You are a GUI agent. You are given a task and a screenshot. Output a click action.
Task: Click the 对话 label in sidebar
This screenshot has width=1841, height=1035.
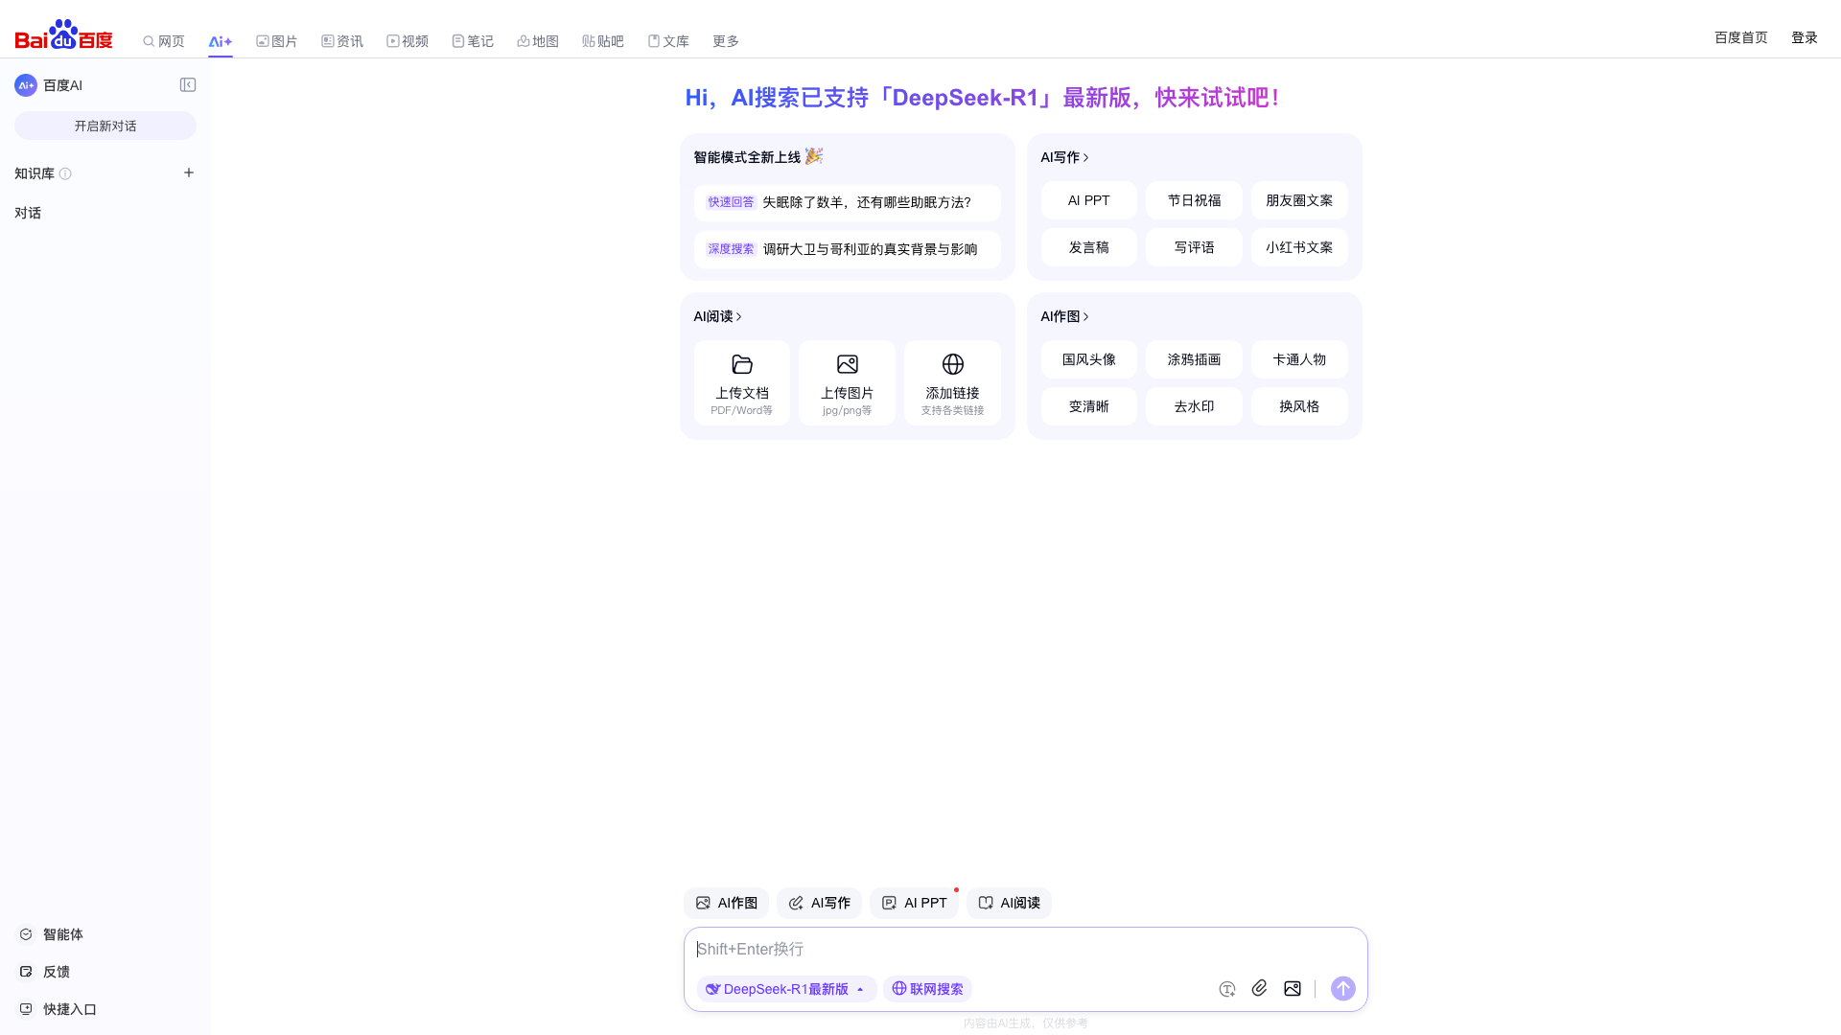tap(28, 213)
